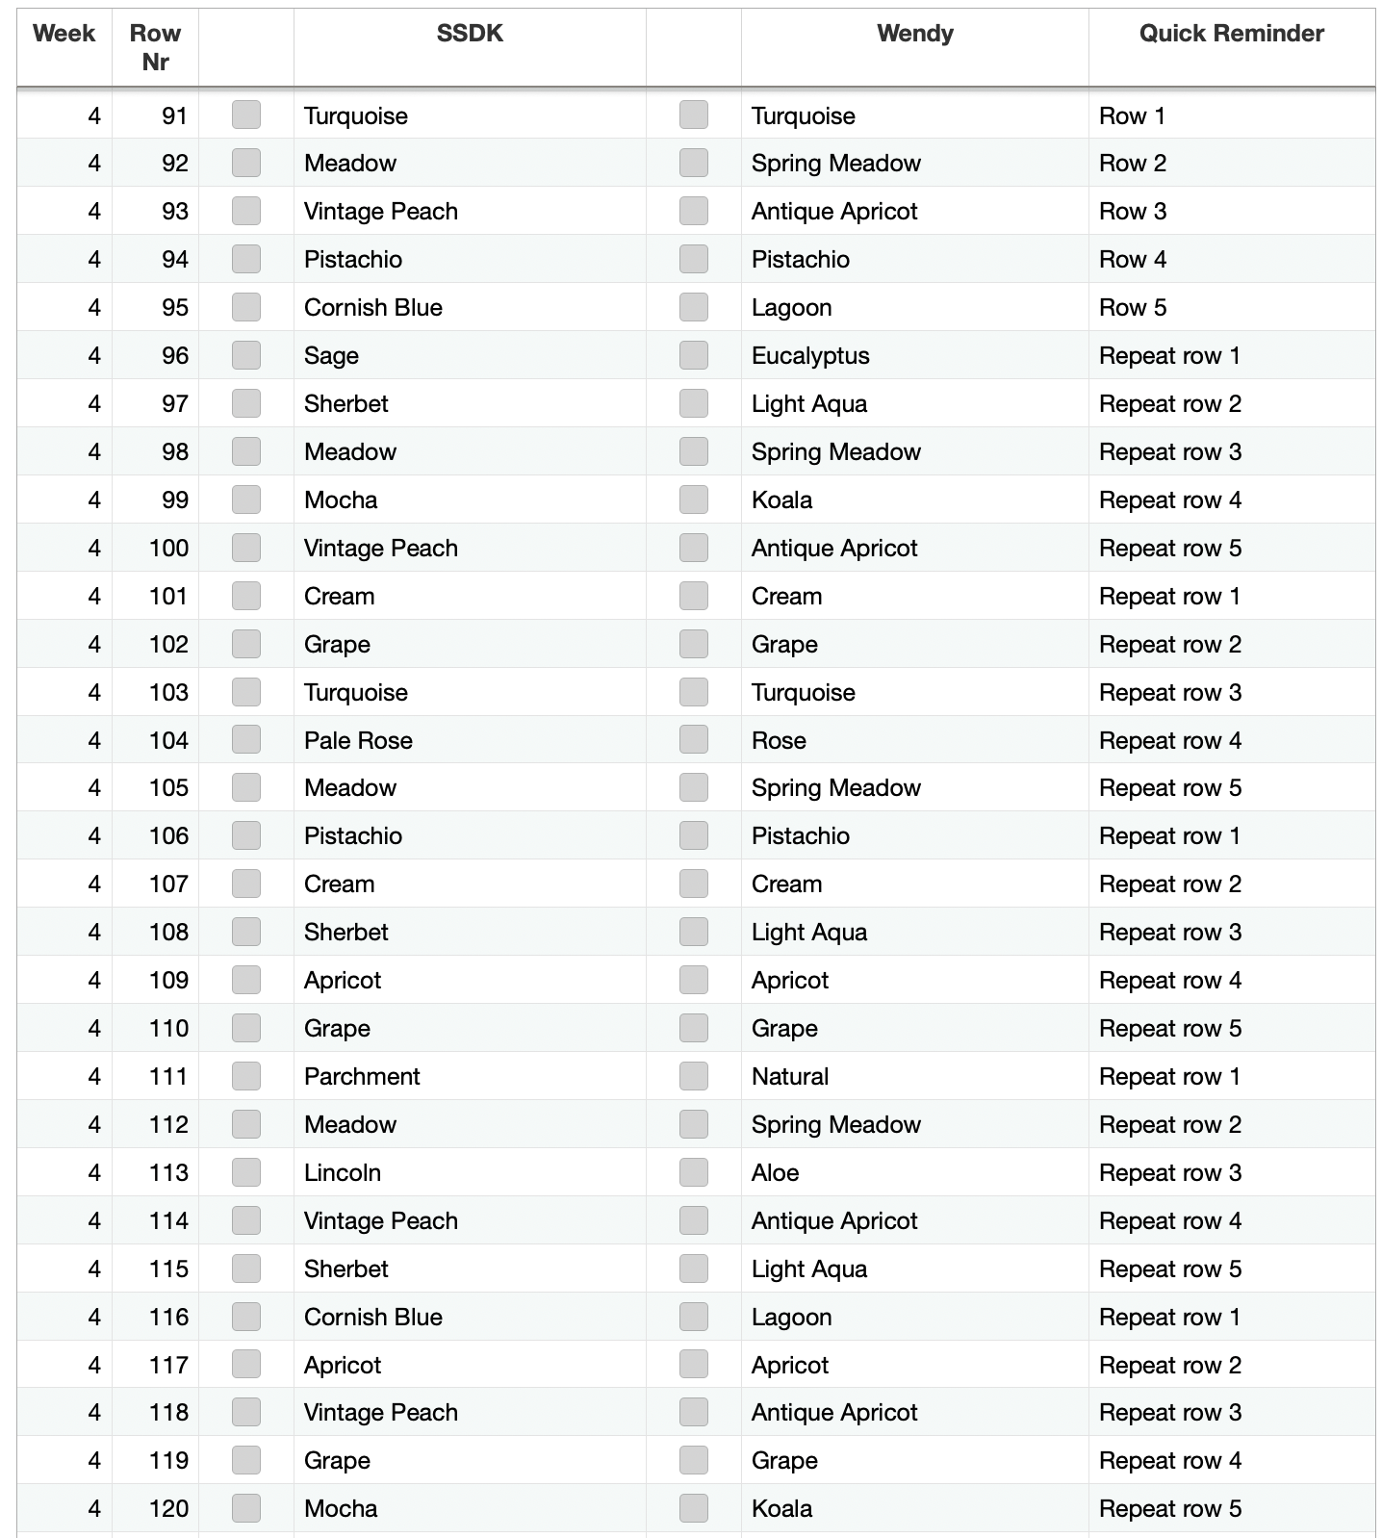
Task: Check Wendy box beside Natural row 111
Action: point(694,1076)
